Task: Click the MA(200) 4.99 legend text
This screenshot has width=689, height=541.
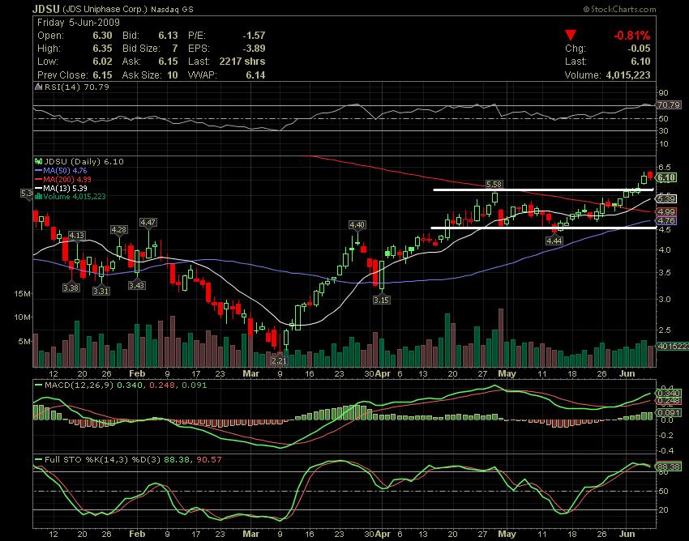Action: click(x=67, y=179)
